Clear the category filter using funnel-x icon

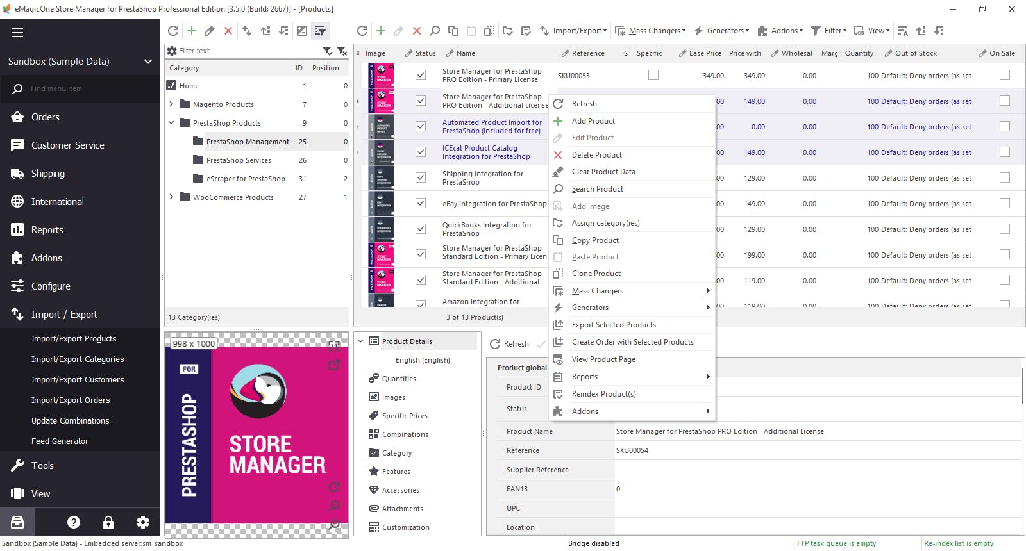pos(342,51)
